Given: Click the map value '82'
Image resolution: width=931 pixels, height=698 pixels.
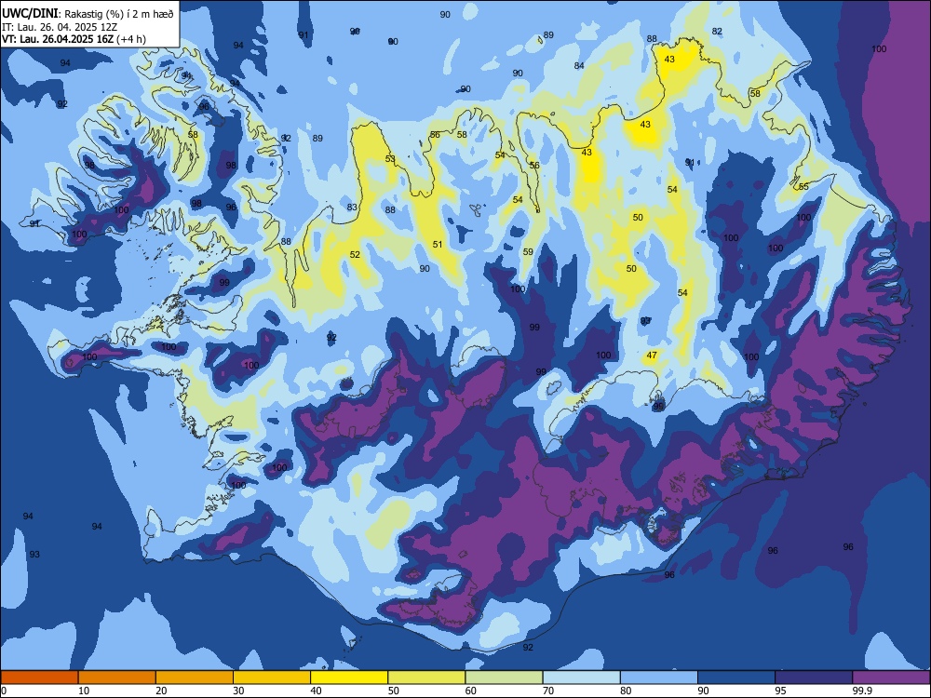Looking at the screenshot, I should pyautogui.click(x=717, y=32).
